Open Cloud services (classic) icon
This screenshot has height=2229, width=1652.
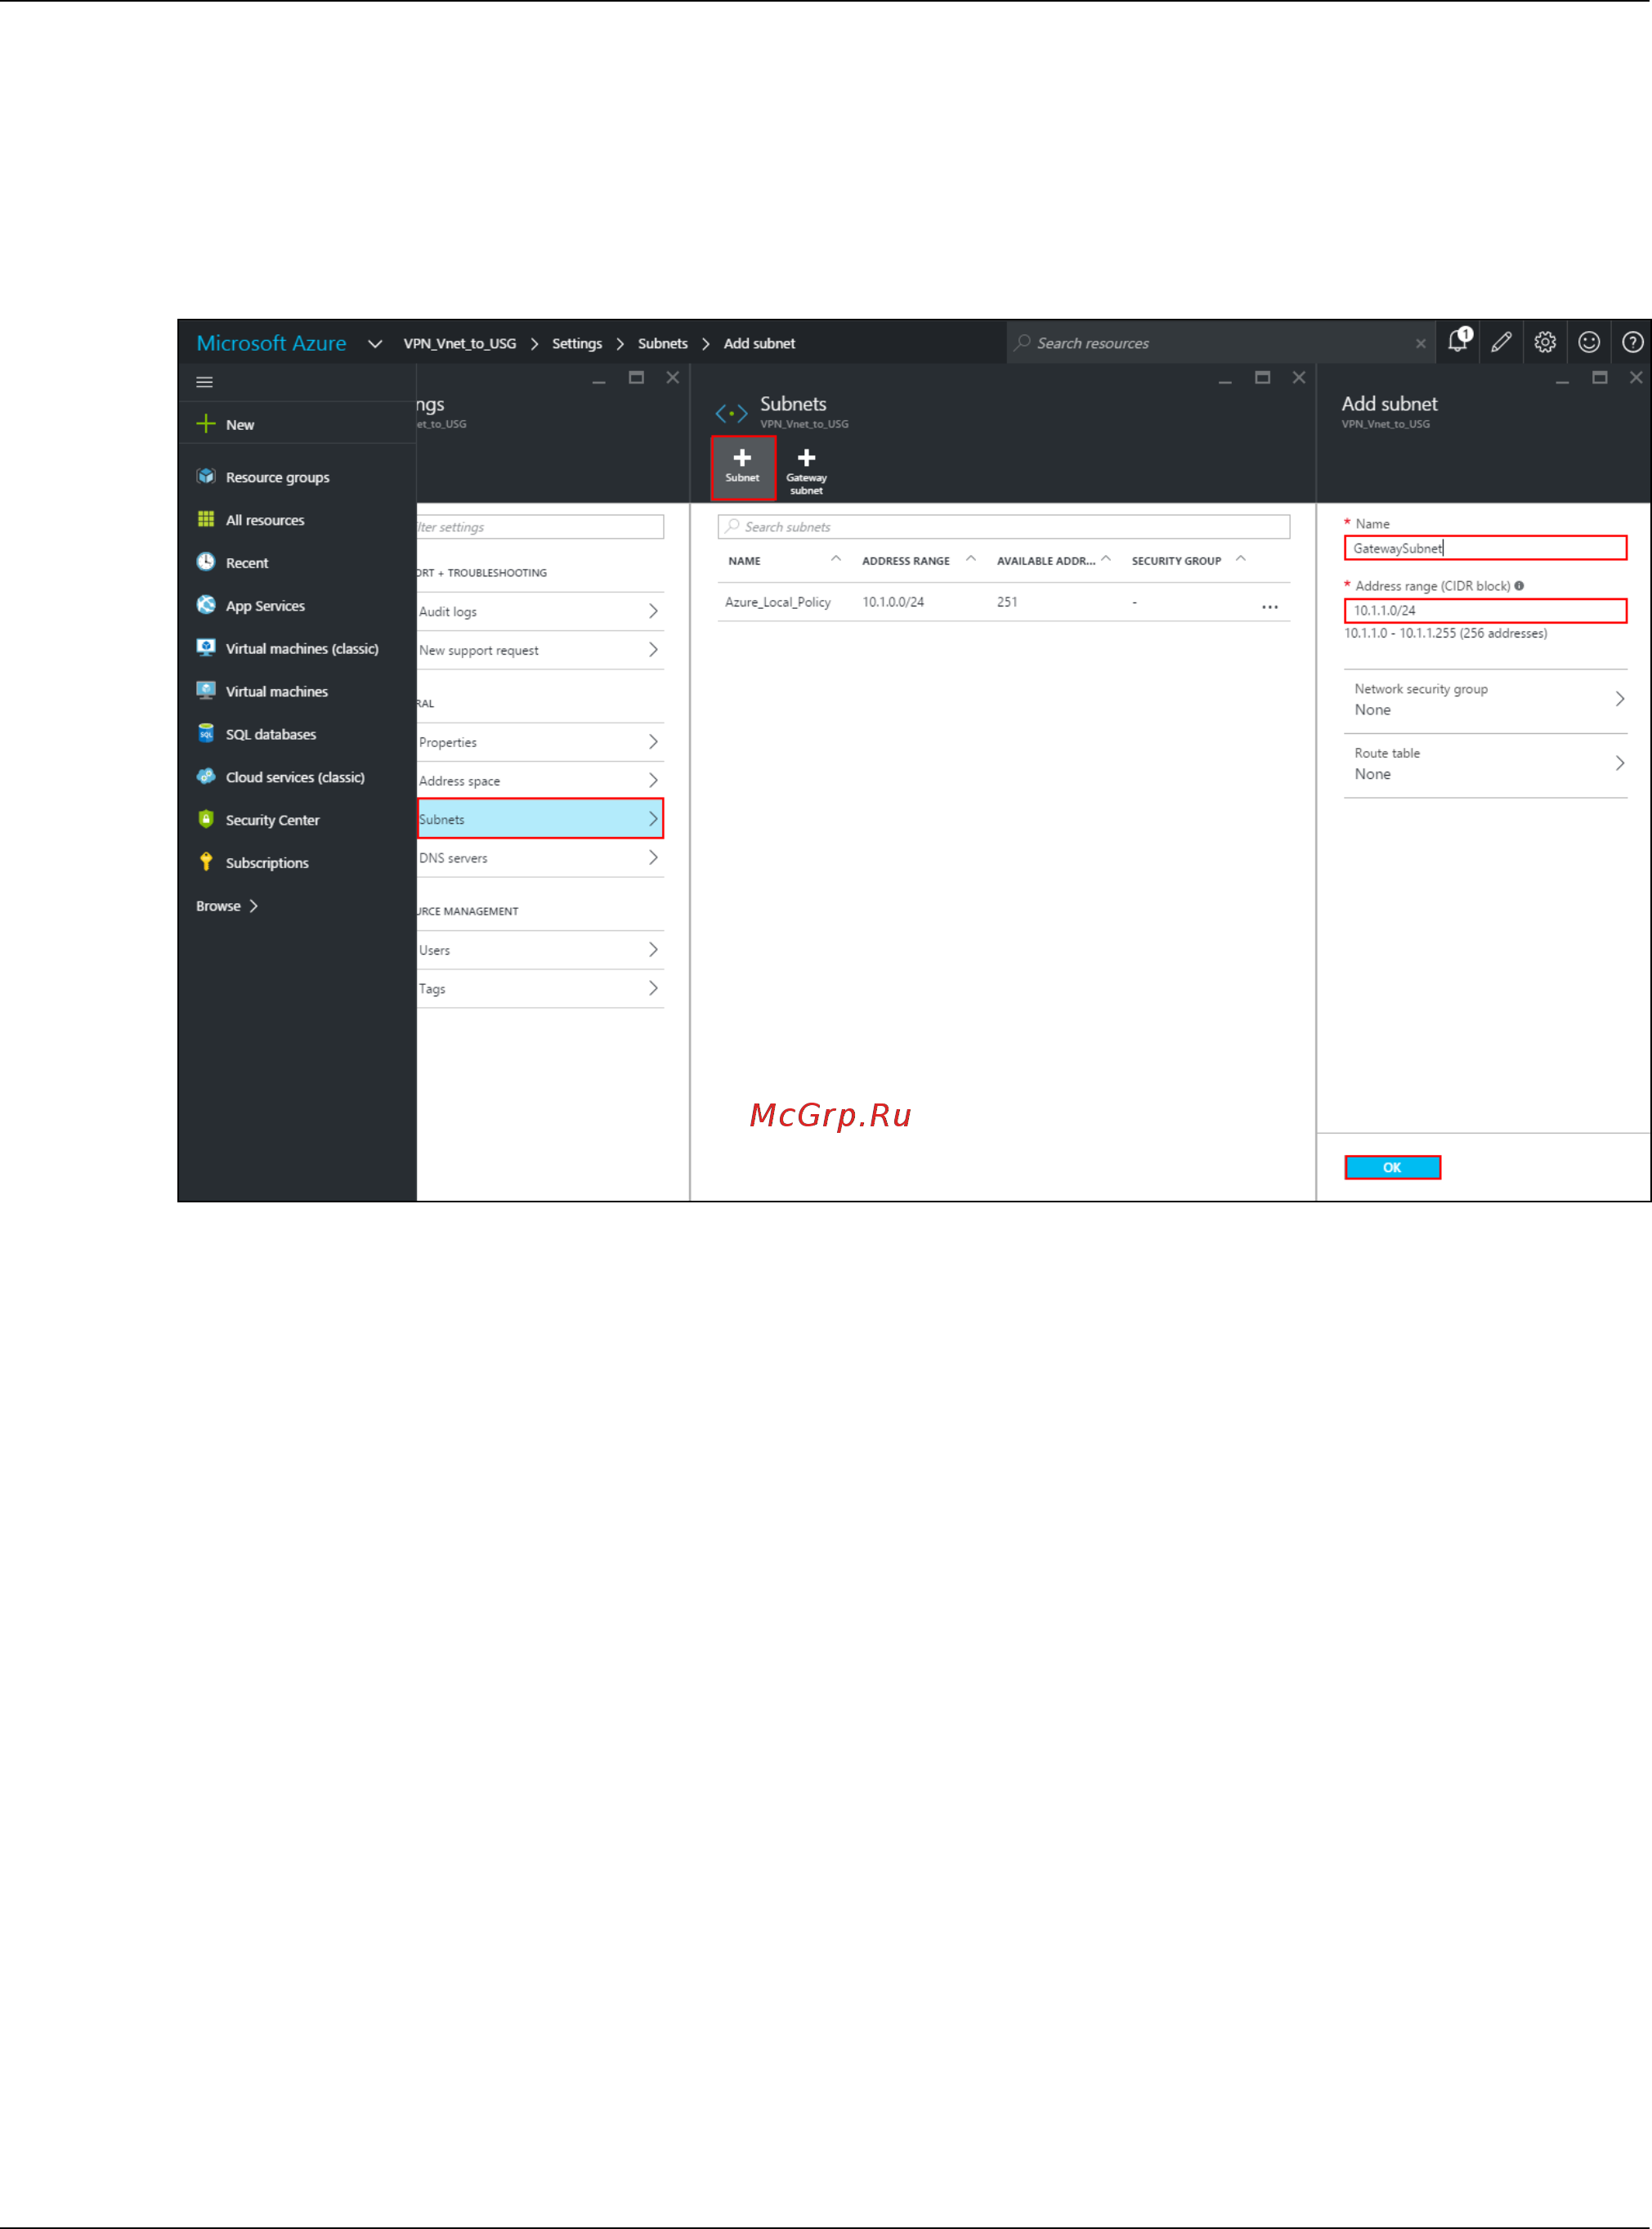[x=206, y=777]
